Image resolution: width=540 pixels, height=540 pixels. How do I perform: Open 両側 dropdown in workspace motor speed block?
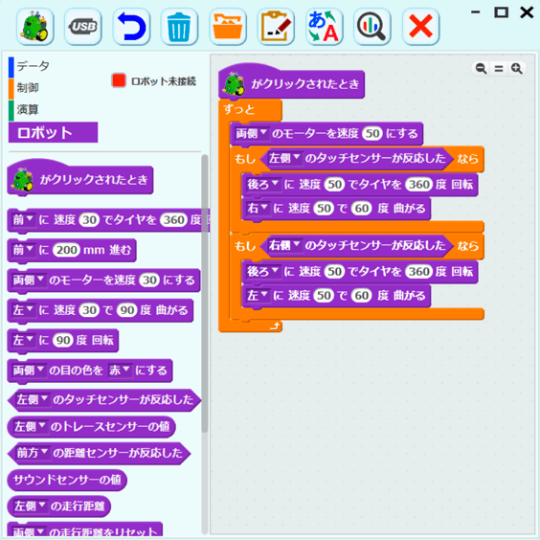(x=252, y=133)
